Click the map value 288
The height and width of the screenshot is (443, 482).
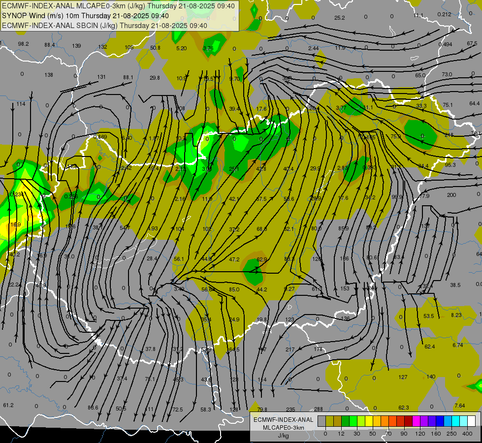pos(319,409)
